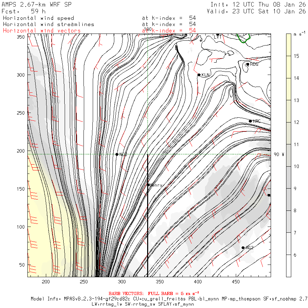
Task: Click 'Valid: 23 UTC Sat 10 Jan 26' text
Action: coord(256,11)
